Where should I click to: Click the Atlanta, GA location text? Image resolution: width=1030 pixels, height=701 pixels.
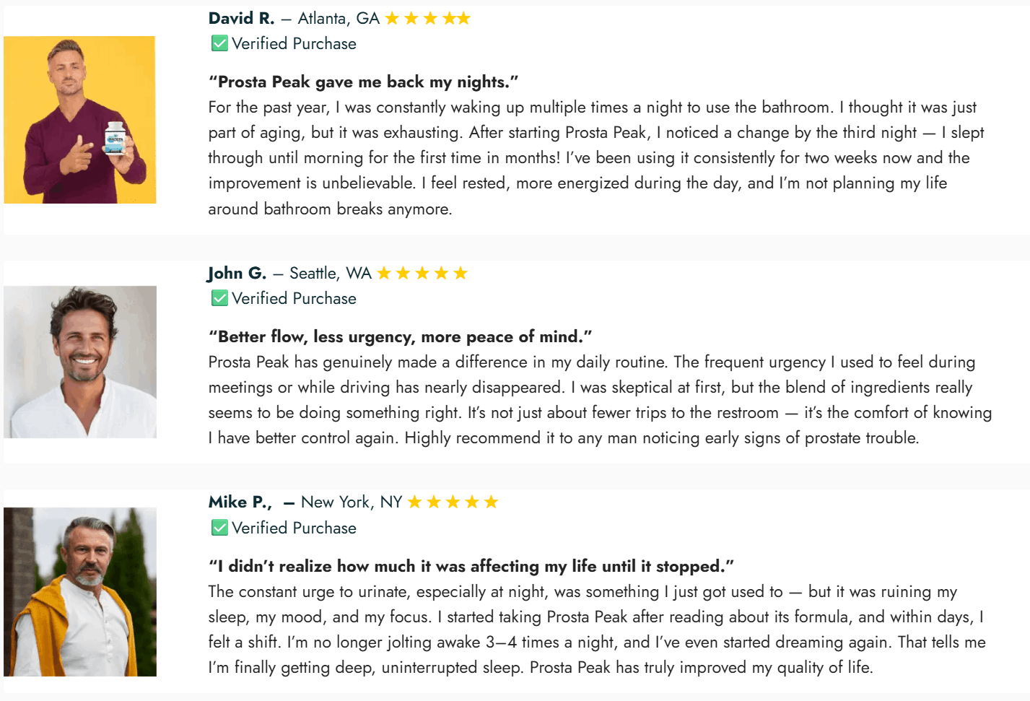339,18
